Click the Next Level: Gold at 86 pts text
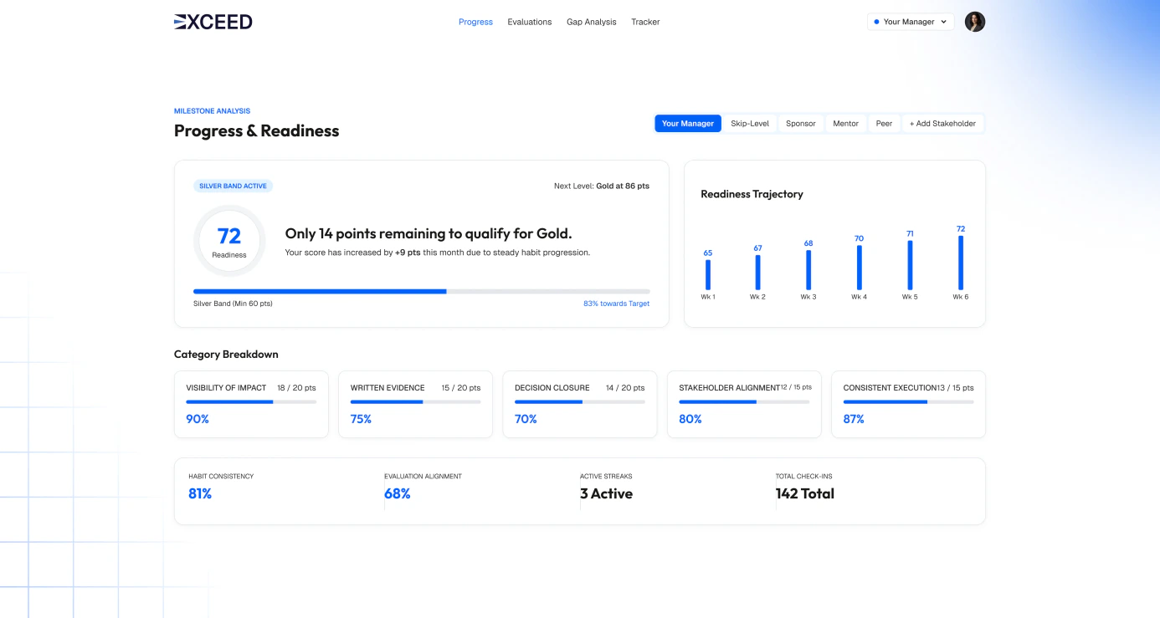Screen dimensions: 1160x618 click(602, 186)
